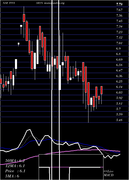Select the 7.56 price axis label
Image resolution: width=129 pixels, height=180 pixels.
pyautogui.click(x=119, y=15)
